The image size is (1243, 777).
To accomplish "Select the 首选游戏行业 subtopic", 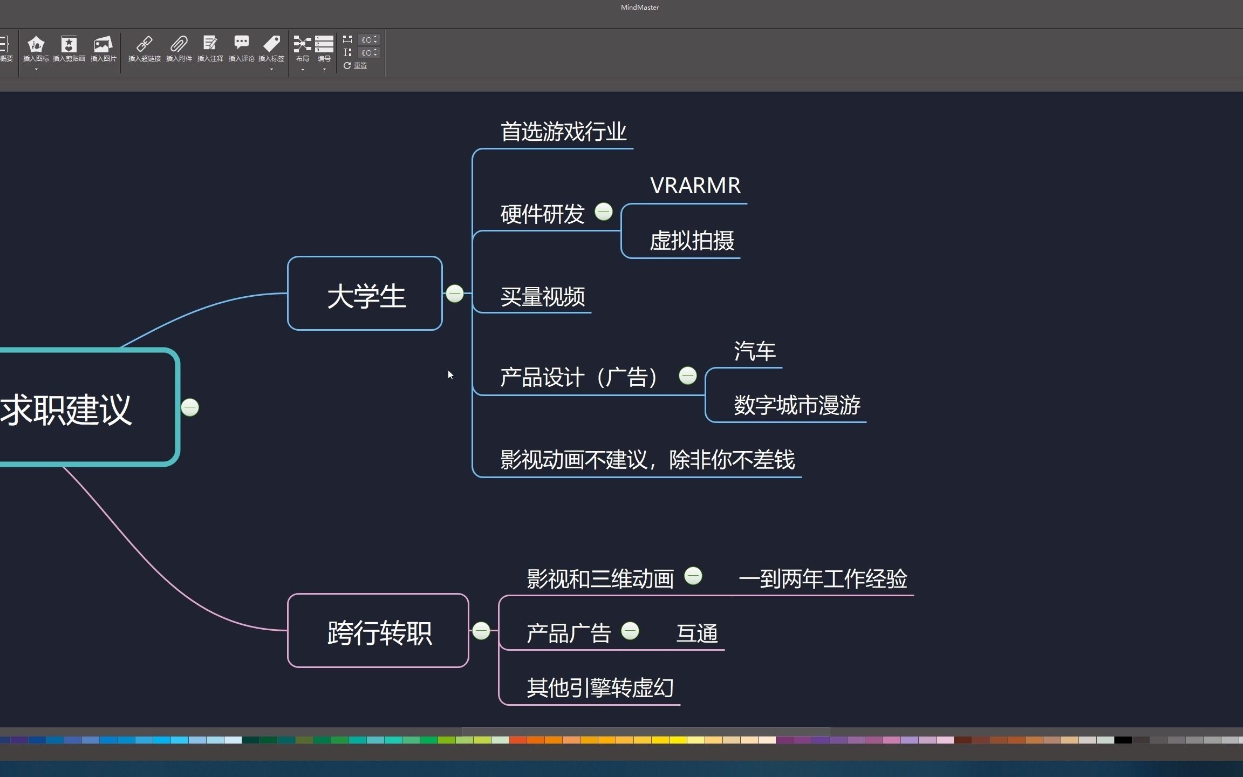I will 564,132.
